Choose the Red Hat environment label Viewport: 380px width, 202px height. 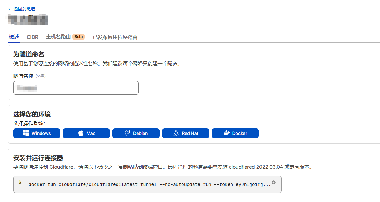[x=190, y=133]
